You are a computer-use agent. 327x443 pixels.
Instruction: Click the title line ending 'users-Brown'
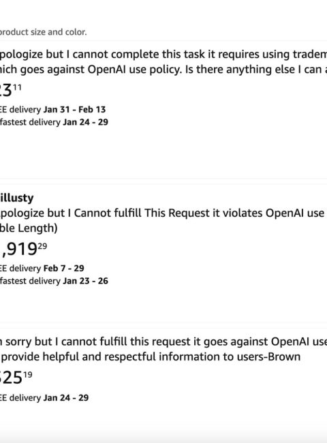[x=151, y=356]
